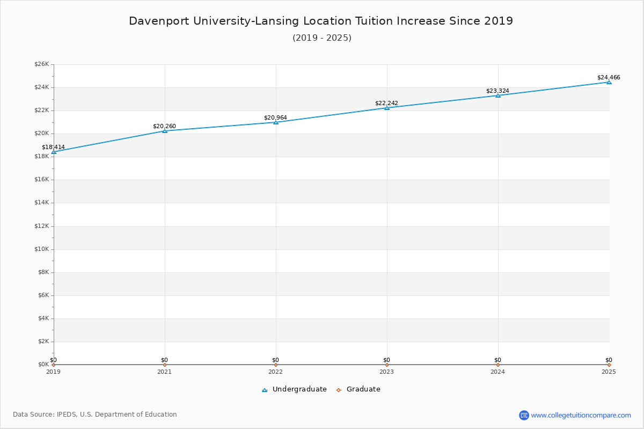
Task: Click the 2022 graduate diamond marker
Action: pos(276,365)
